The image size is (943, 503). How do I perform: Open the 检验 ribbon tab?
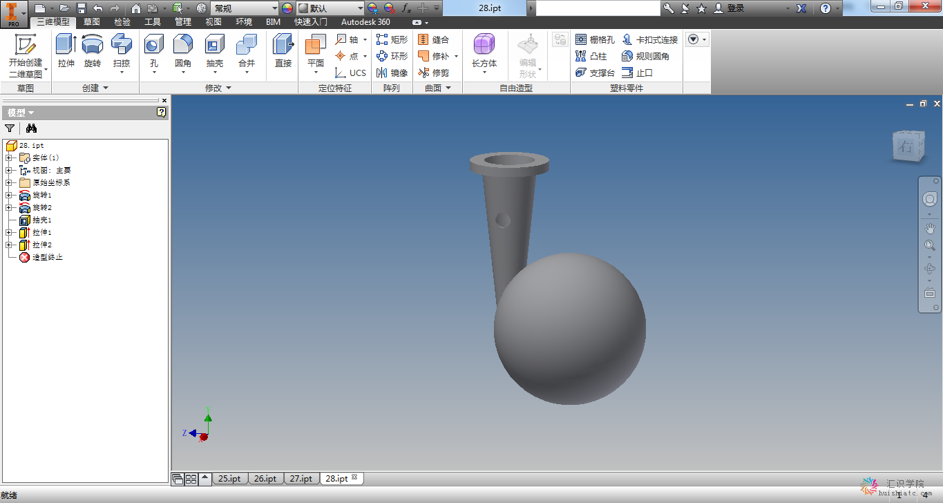(x=122, y=22)
